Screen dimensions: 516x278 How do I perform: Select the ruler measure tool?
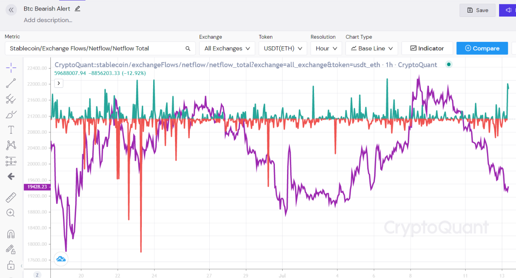click(11, 197)
